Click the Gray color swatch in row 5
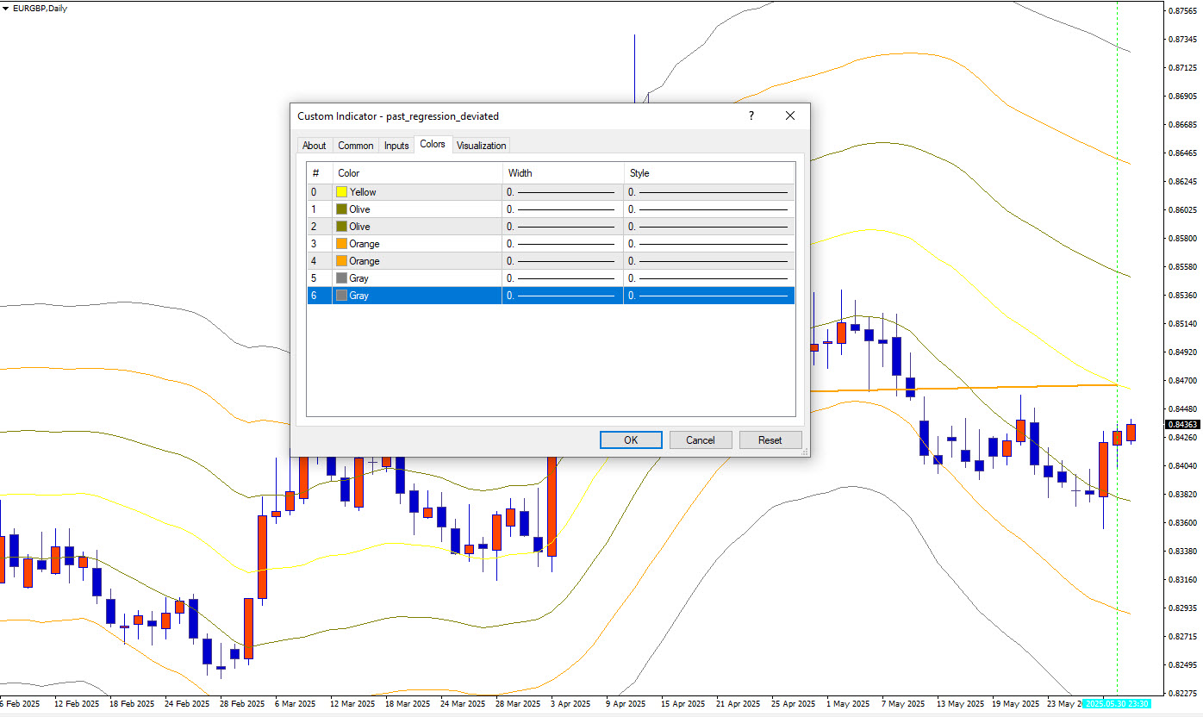 click(342, 278)
